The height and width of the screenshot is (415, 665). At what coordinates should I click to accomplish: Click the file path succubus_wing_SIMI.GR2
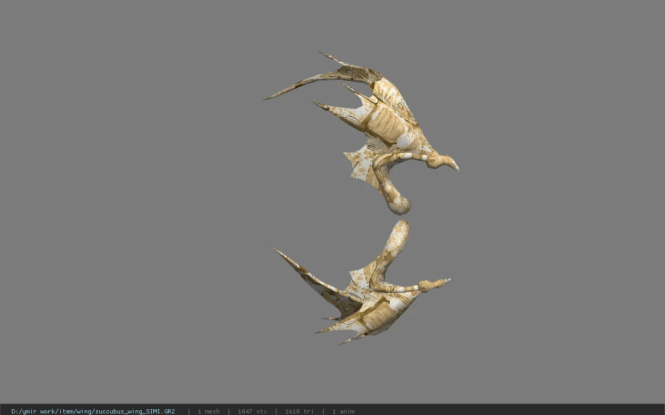[x=93, y=411]
